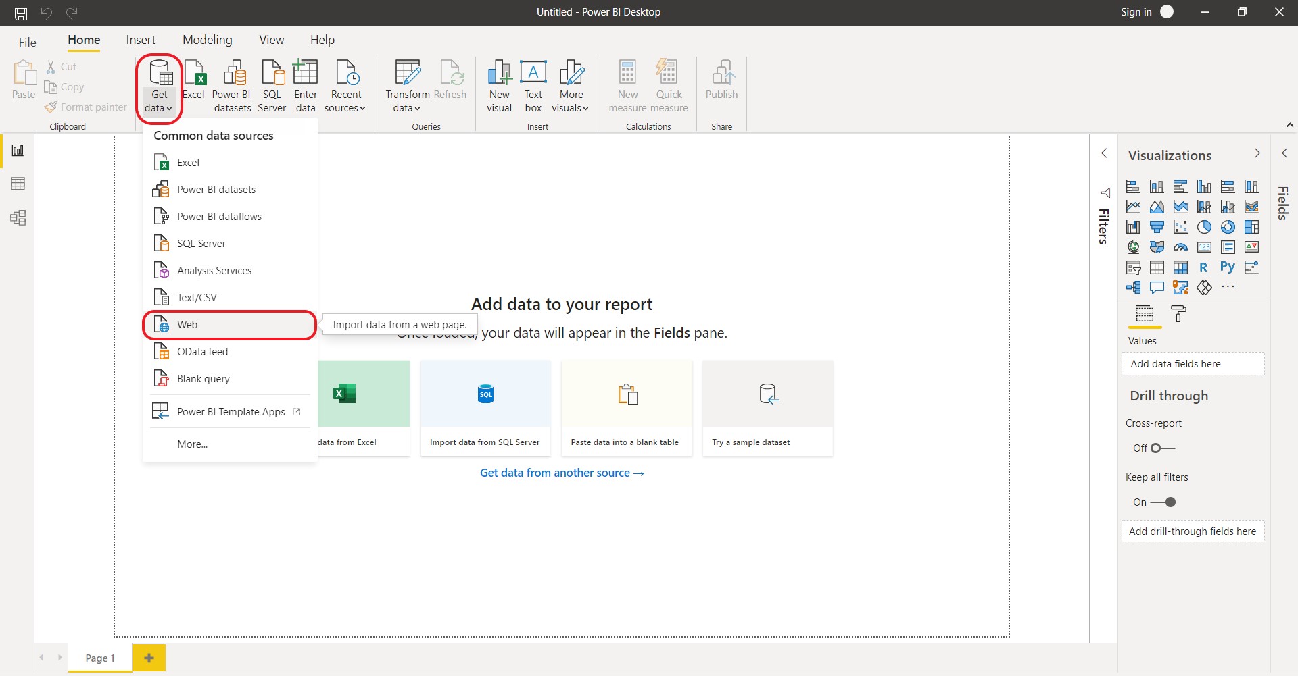Select the Q&A speech bubble visual
1298x676 pixels.
[1157, 288]
